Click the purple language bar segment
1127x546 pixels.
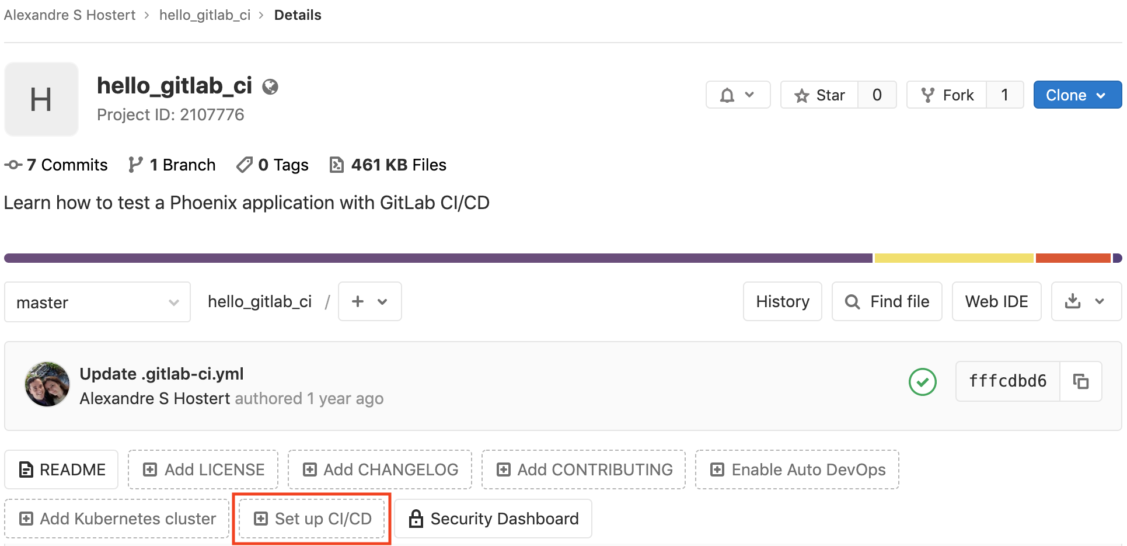pyautogui.click(x=438, y=258)
